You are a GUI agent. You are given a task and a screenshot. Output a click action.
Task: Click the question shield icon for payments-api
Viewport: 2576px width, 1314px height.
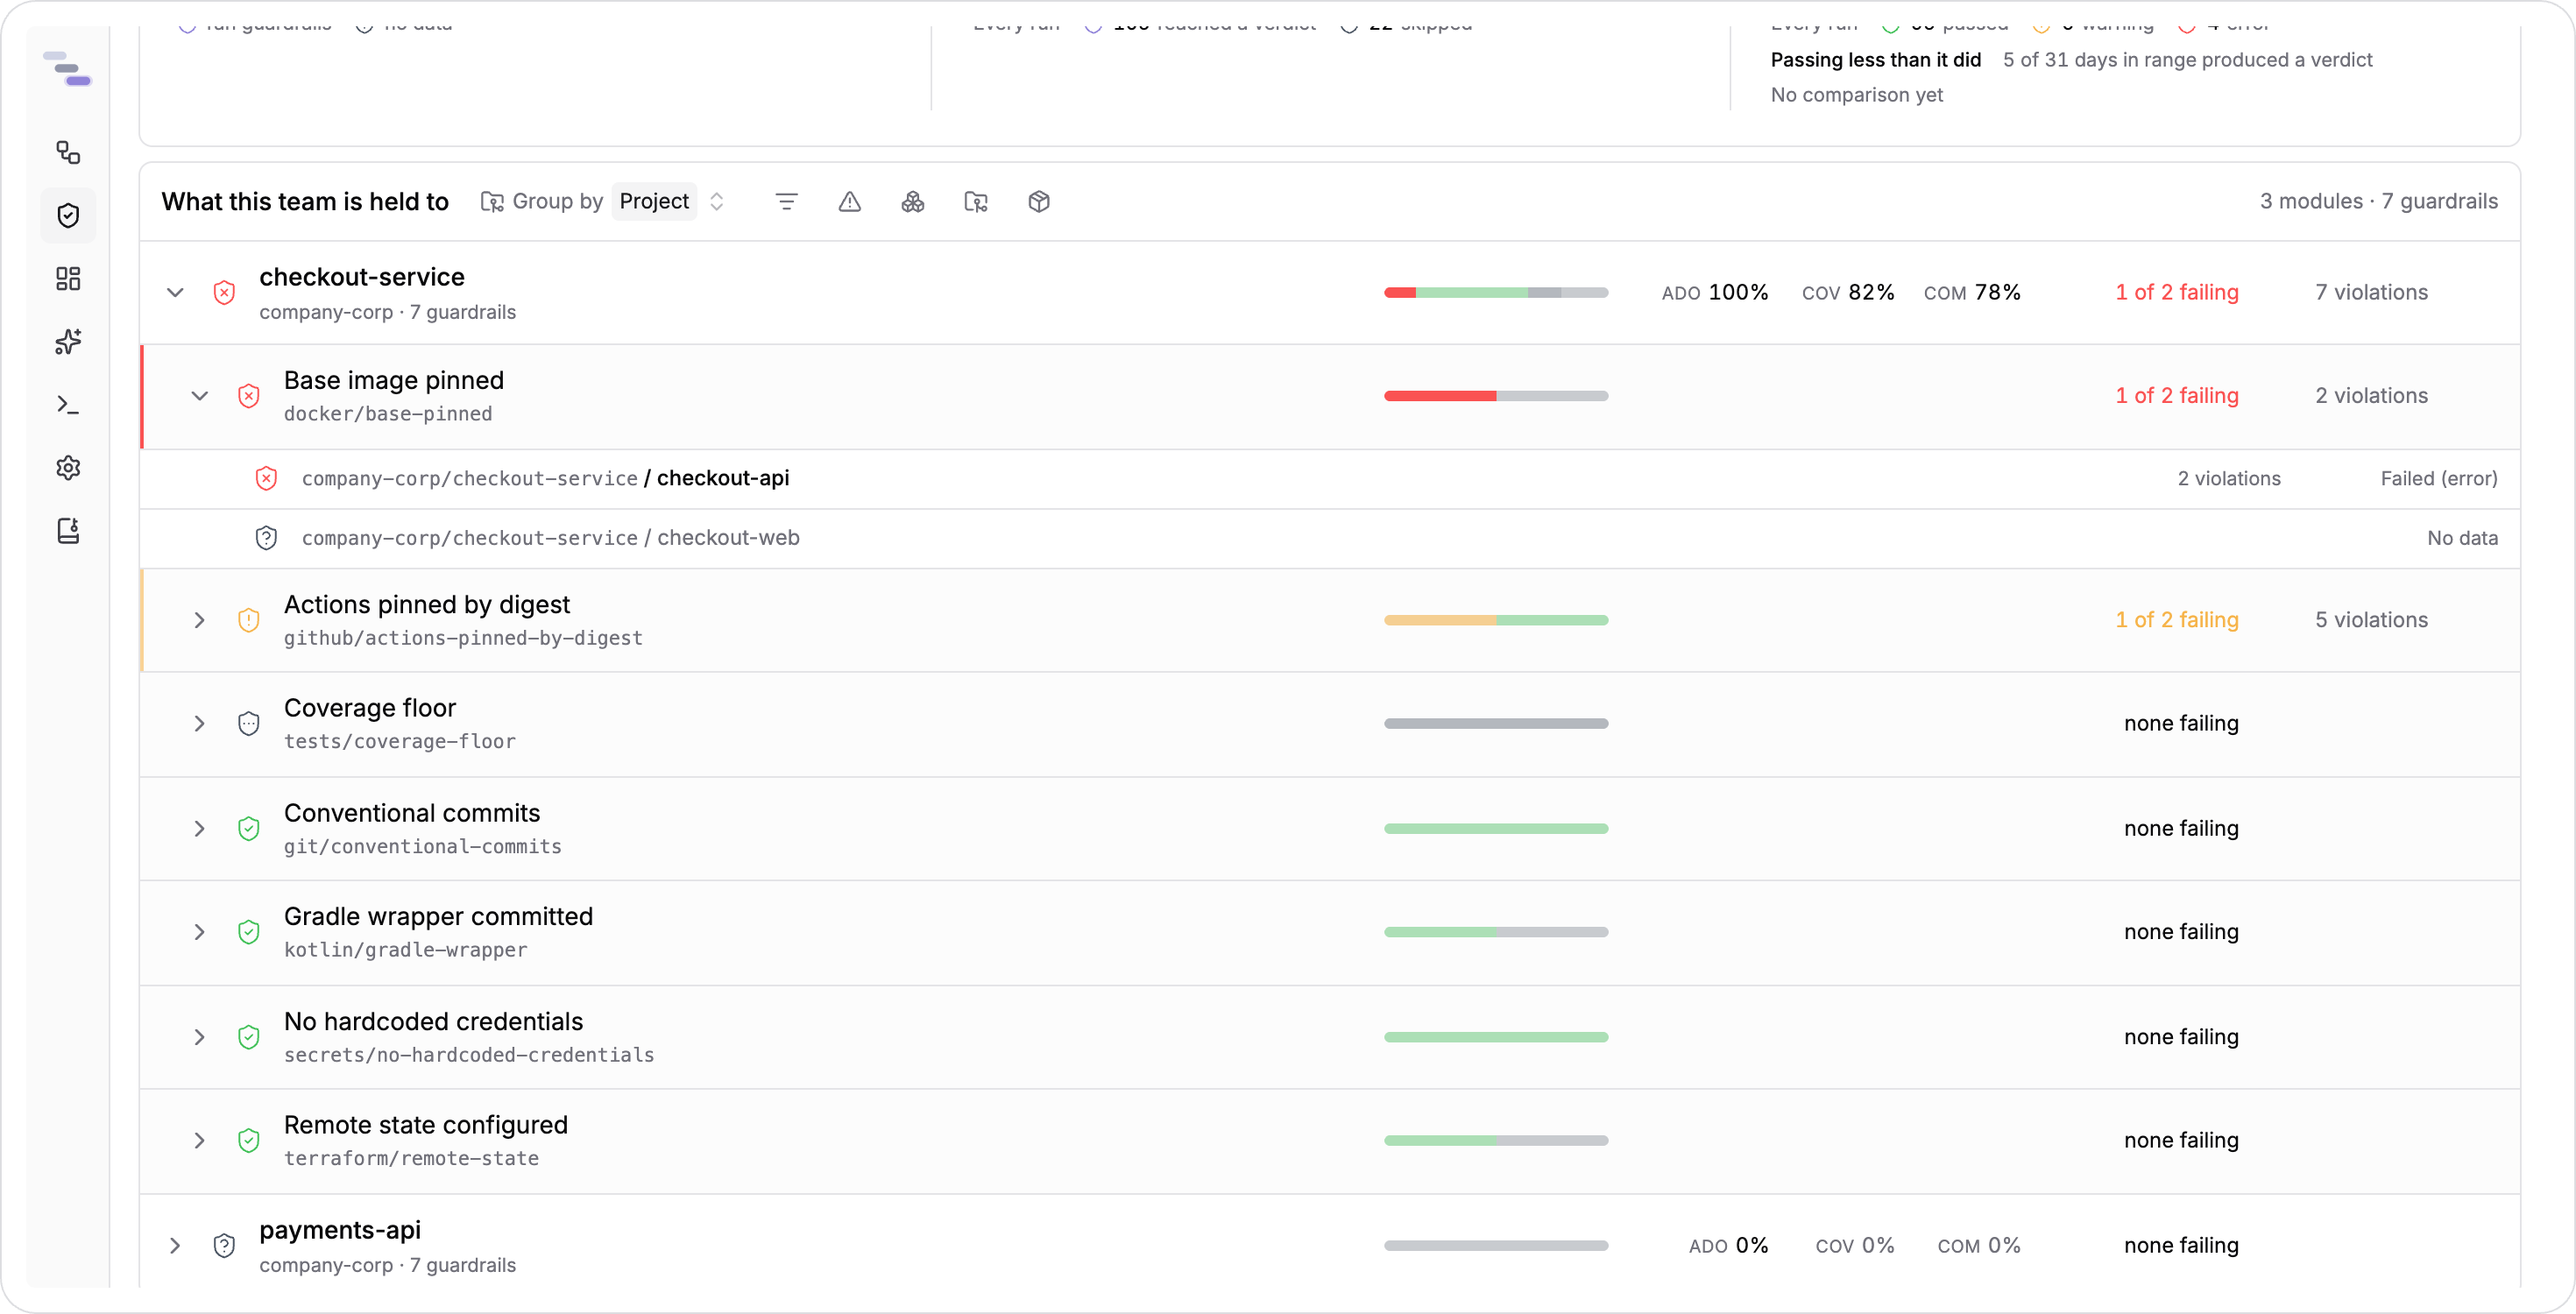coord(224,1245)
